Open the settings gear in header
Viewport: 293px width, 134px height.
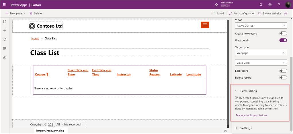point(270,5)
